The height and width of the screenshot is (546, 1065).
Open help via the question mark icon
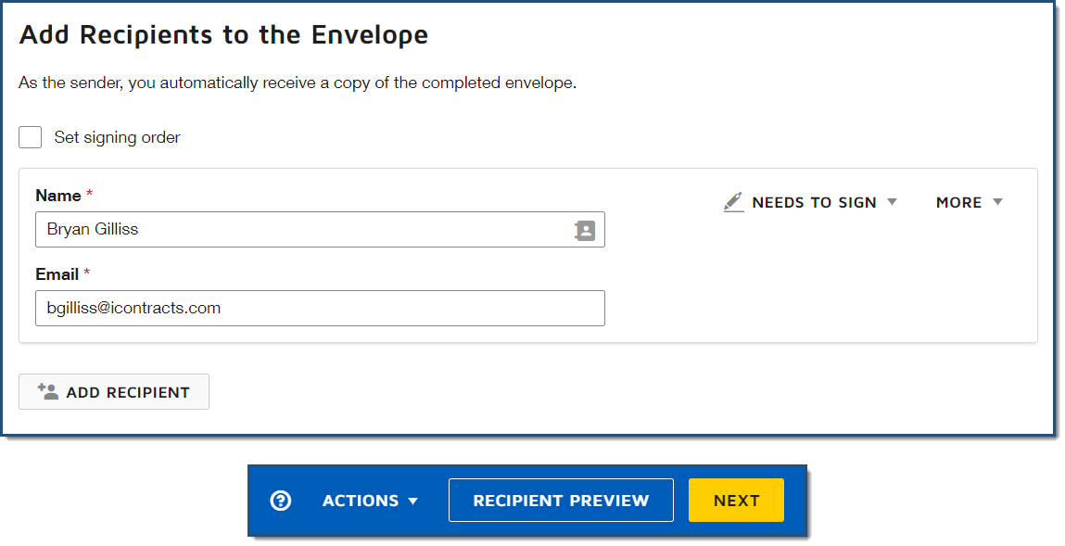coord(281,501)
